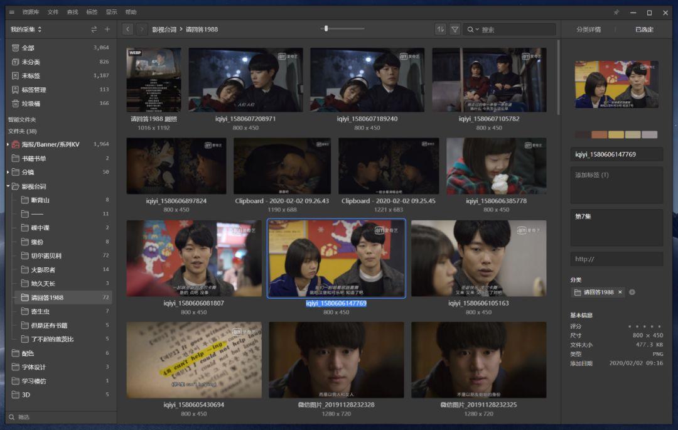
Task: Open the sort order icon
Action: [x=440, y=30]
